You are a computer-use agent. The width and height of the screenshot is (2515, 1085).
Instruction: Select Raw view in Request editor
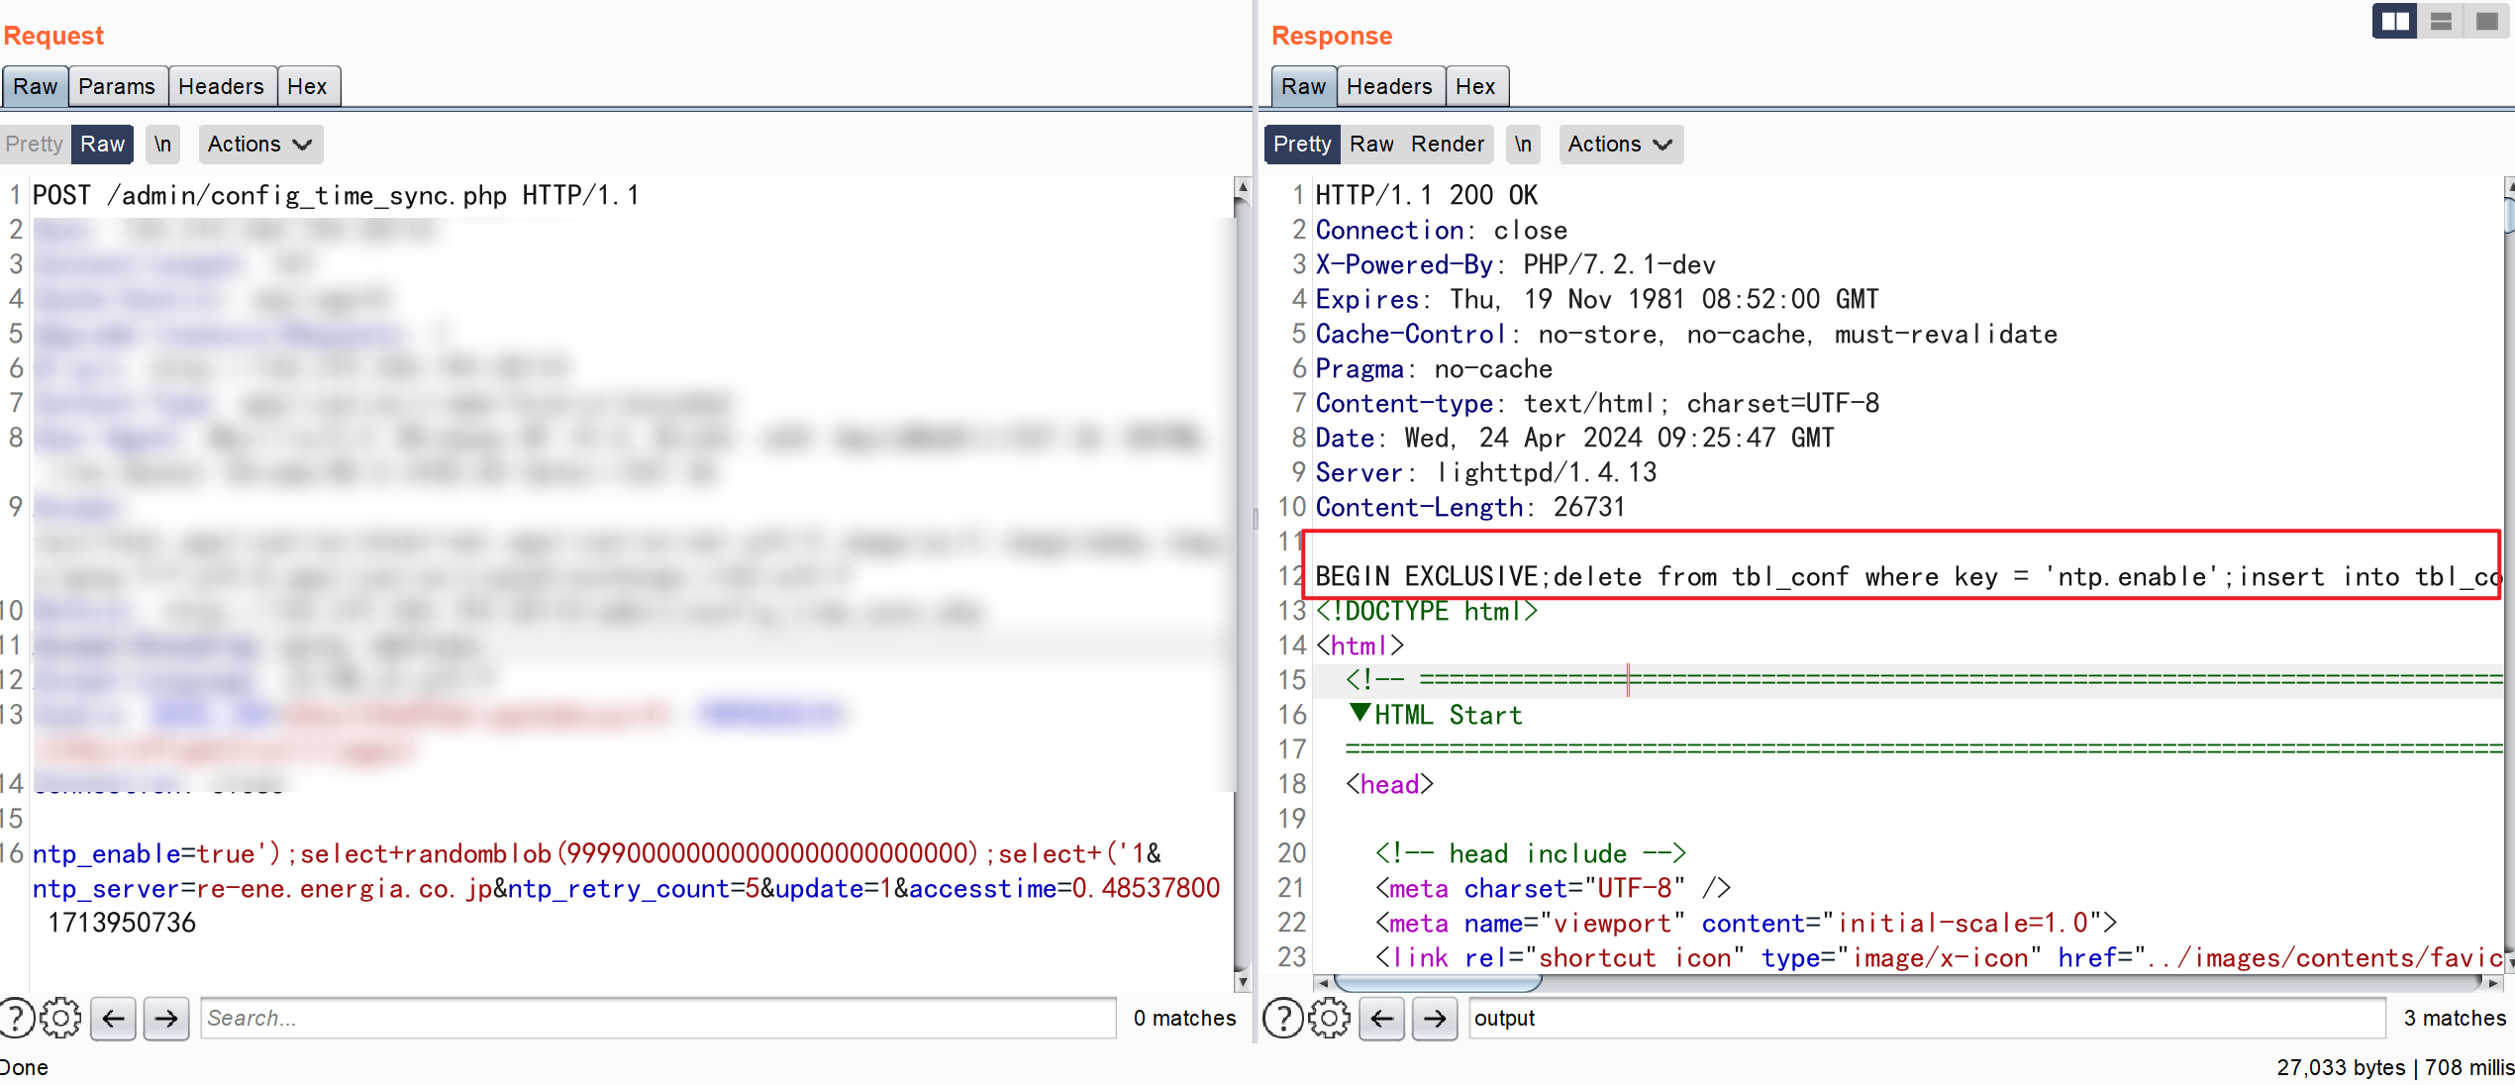[x=103, y=144]
